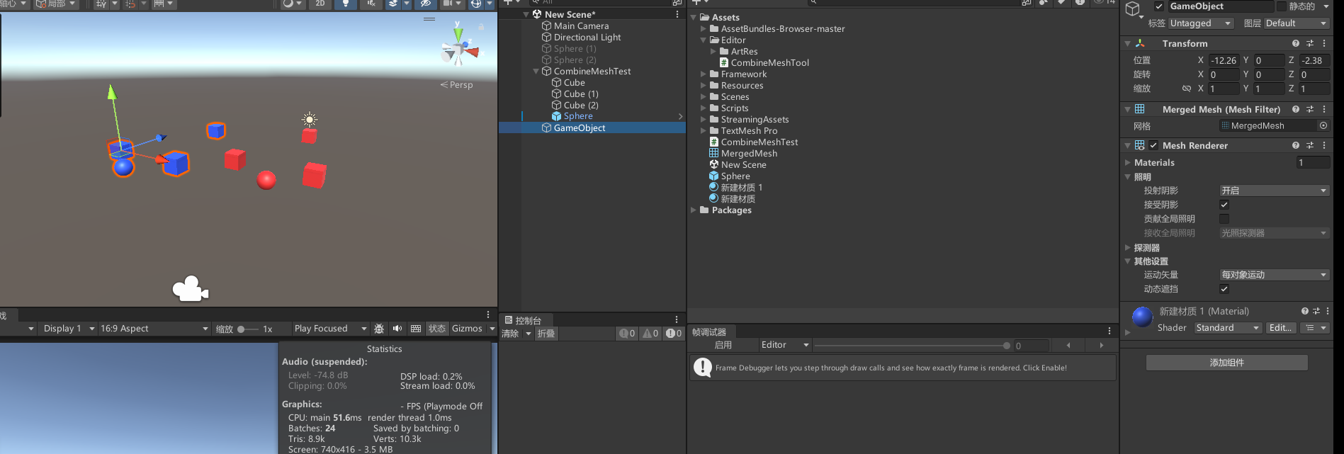1344x454 pixels.
Task: Expand the Materials section in Mesh Renderer
Action: [1128, 162]
